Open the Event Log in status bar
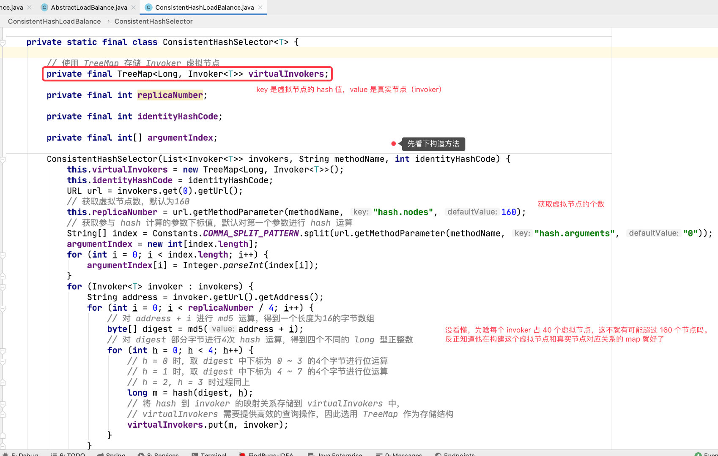The image size is (718, 456). (706, 454)
